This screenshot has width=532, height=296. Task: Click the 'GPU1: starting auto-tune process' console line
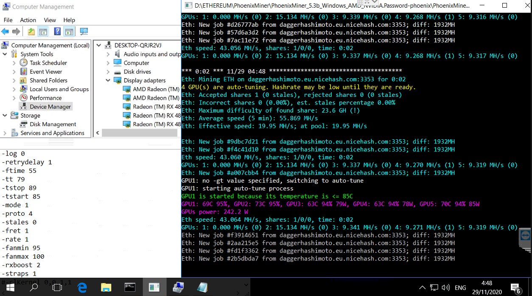coord(237,188)
